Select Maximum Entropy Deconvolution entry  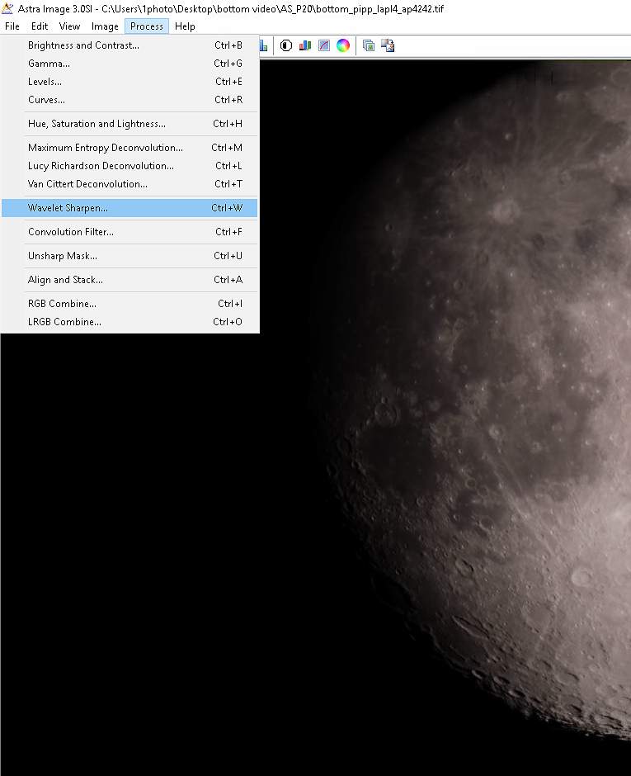pyautogui.click(x=129, y=148)
